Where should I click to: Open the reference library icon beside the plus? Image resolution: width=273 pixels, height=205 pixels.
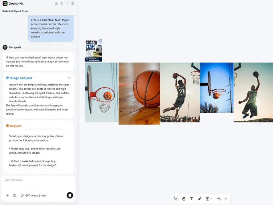(x=15, y=196)
